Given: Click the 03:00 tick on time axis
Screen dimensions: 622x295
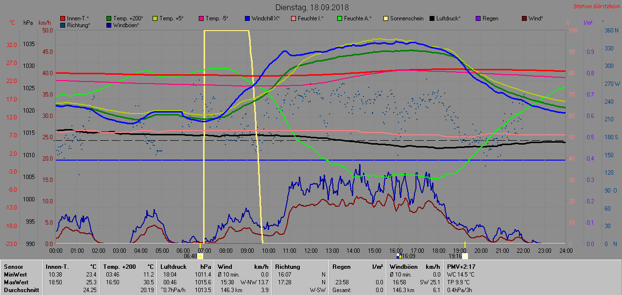Looking at the screenshot, I should pos(119,250).
